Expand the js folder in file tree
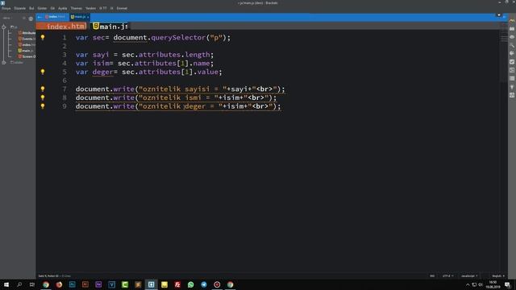The width and height of the screenshot is (516, 290). (14, 27)
